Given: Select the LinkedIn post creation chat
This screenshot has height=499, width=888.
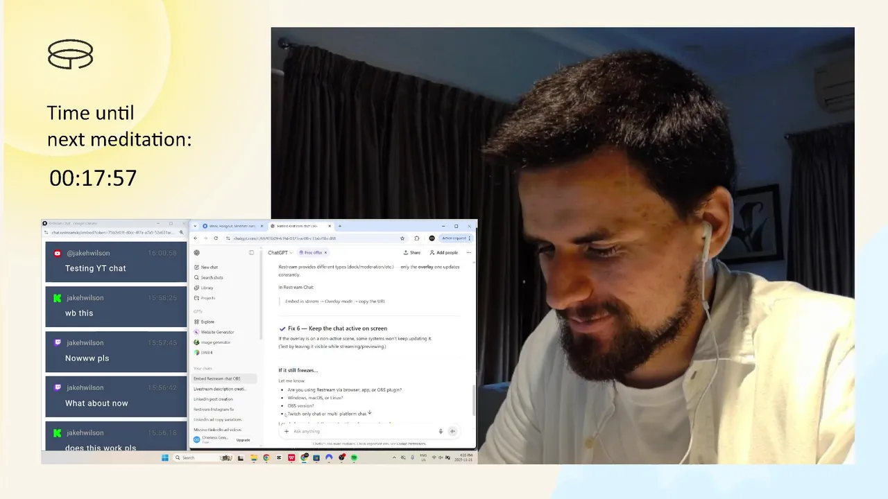Looking at the screenshot, I should [x=224, y=399].
